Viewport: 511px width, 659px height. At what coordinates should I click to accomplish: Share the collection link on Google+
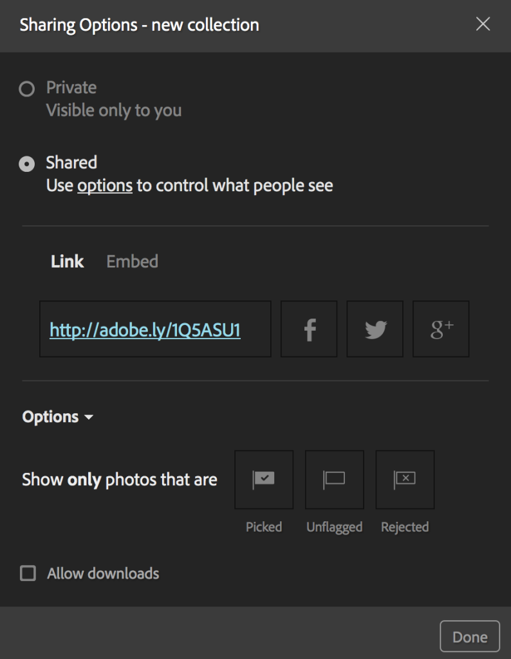[441, 329]
